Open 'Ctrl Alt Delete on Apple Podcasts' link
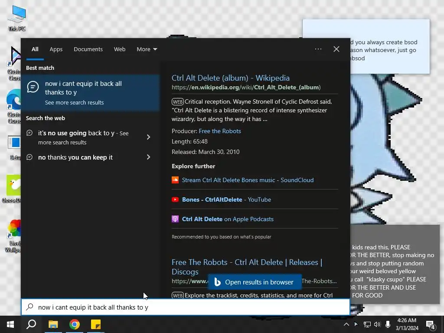The width and height of the screenshot is (444, 333). tap(228, 219)
